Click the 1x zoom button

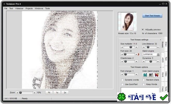pos(57,93)
